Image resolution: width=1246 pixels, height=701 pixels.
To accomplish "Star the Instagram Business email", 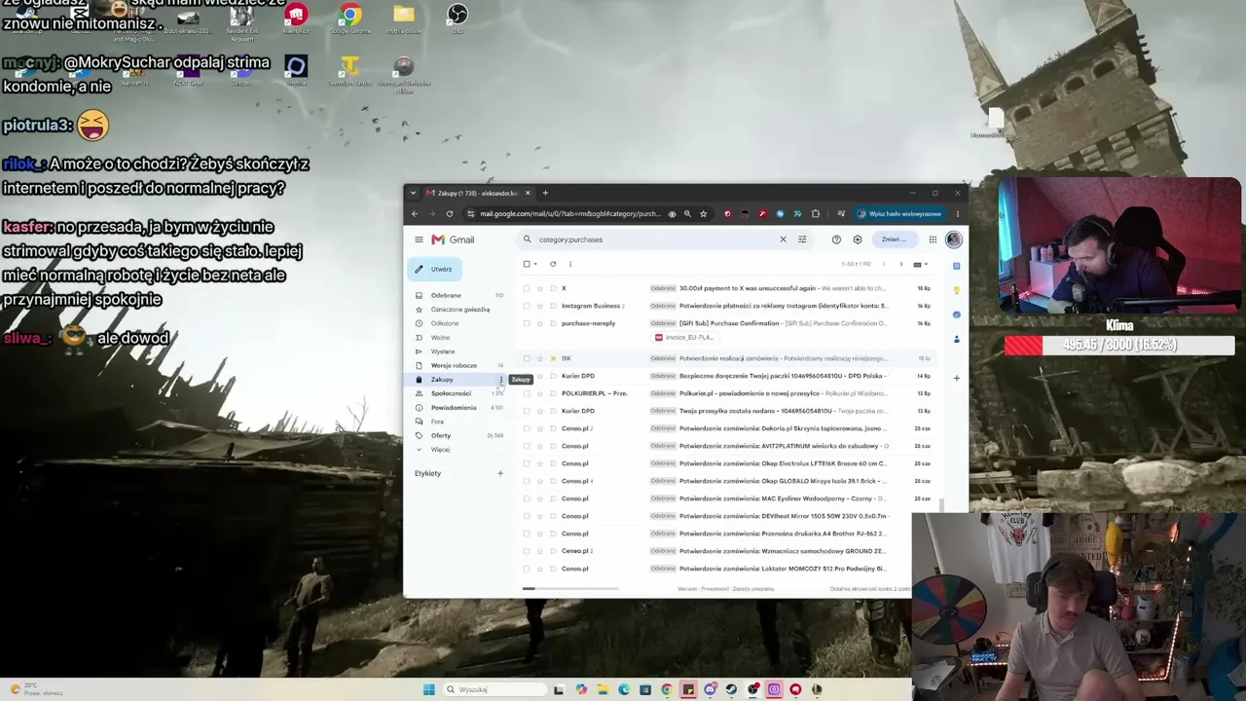I will pos(540,306).
